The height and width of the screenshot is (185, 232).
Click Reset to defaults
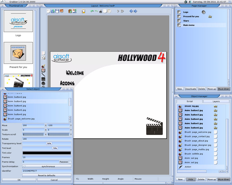tap(47, 175)
